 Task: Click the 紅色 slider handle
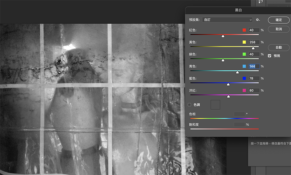pos(223,36)
